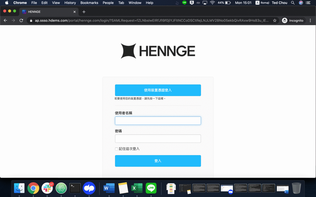Screen dimensions: 316x197
Task: Open minimized browser window with blue badge
Action: (x=227, y=189)
